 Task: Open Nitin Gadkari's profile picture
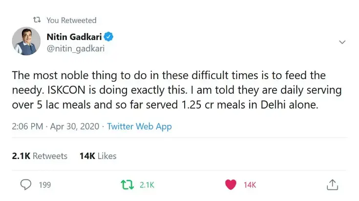[x=26, y=41]
